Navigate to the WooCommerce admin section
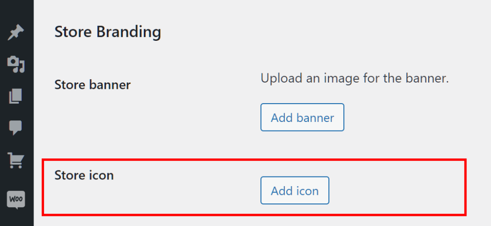The image size is (491, 226). point(16,199)
